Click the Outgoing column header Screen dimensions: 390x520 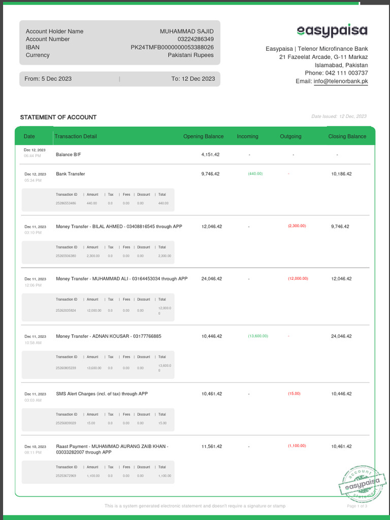(x=290, y=136)
